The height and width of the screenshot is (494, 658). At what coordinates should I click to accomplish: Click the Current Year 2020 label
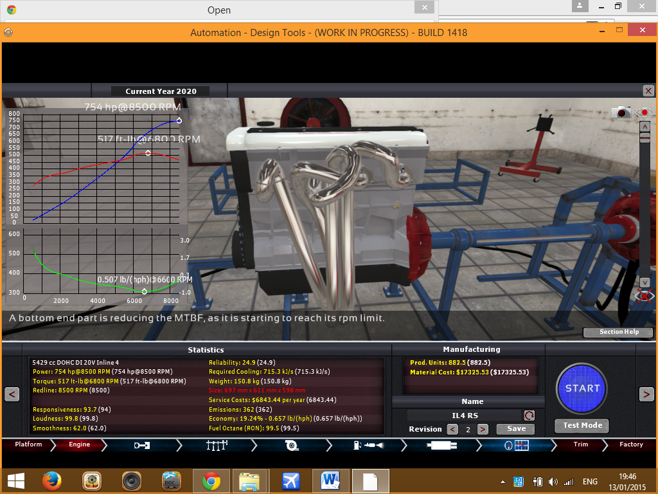[x=161, y=91]
